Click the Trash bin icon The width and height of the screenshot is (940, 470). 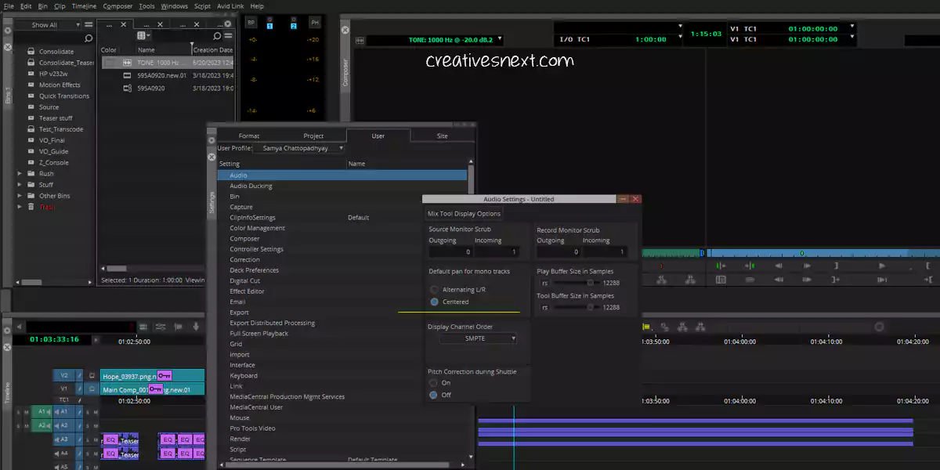click(x=31, y=207)
